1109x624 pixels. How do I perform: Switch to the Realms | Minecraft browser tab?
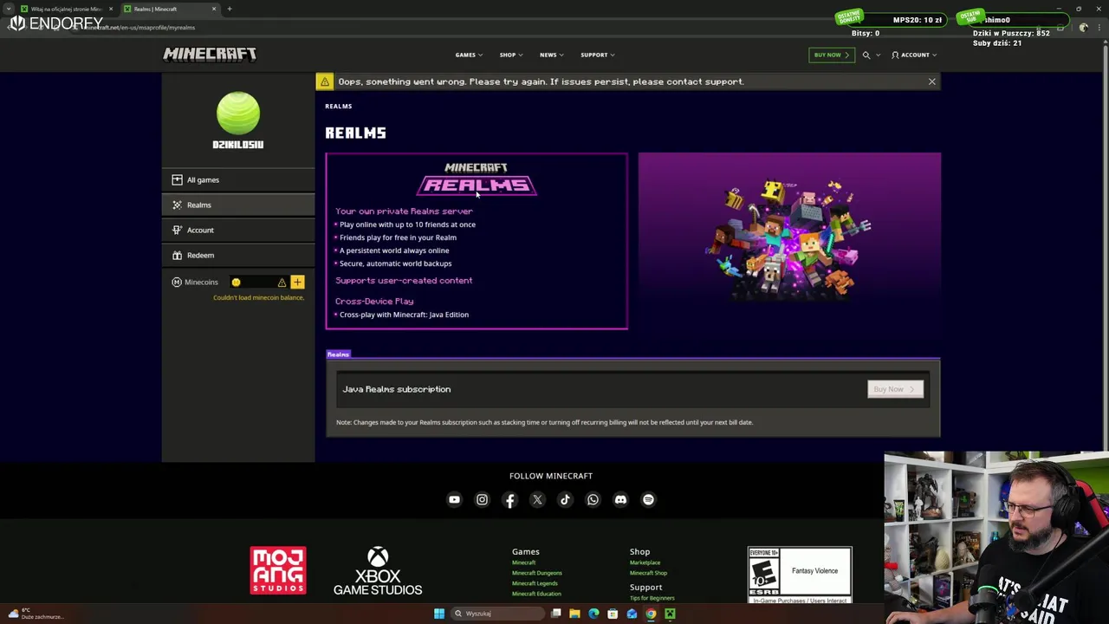pyautogui.click(x=169, y=9)
